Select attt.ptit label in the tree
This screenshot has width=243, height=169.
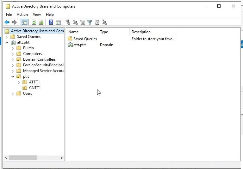pyautogui.click(x=23, y=42)
